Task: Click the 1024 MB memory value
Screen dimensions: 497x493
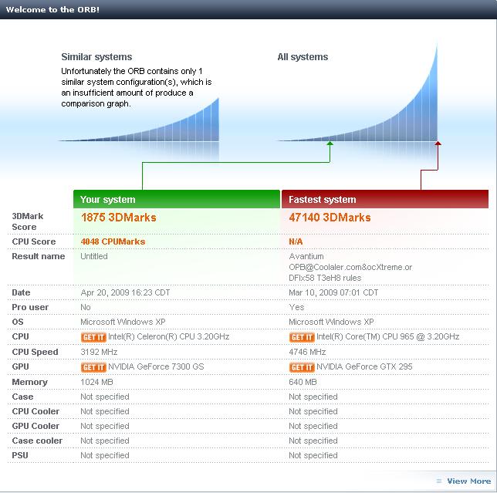Action: click(96, 382)
